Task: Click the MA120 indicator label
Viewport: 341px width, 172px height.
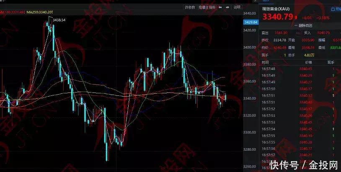Action: tap(12, 12)
